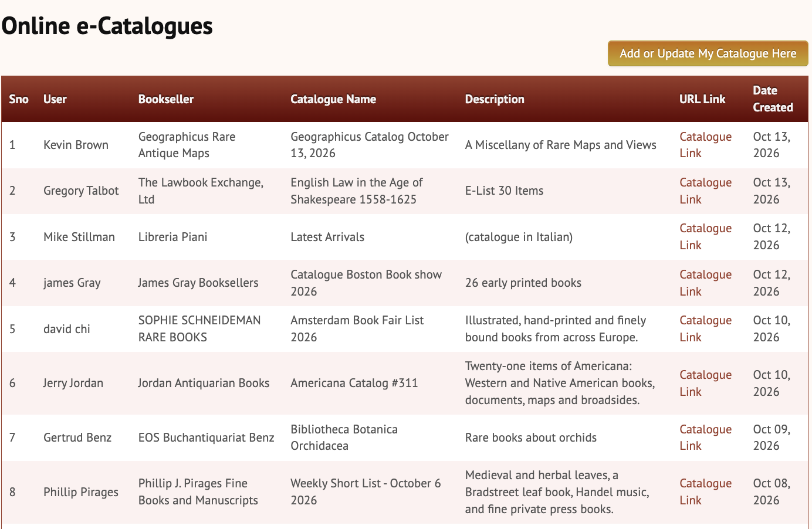Click bookseller Jordan Antiquarian Books
Viewport: 812px width, 529px height.
204,383
